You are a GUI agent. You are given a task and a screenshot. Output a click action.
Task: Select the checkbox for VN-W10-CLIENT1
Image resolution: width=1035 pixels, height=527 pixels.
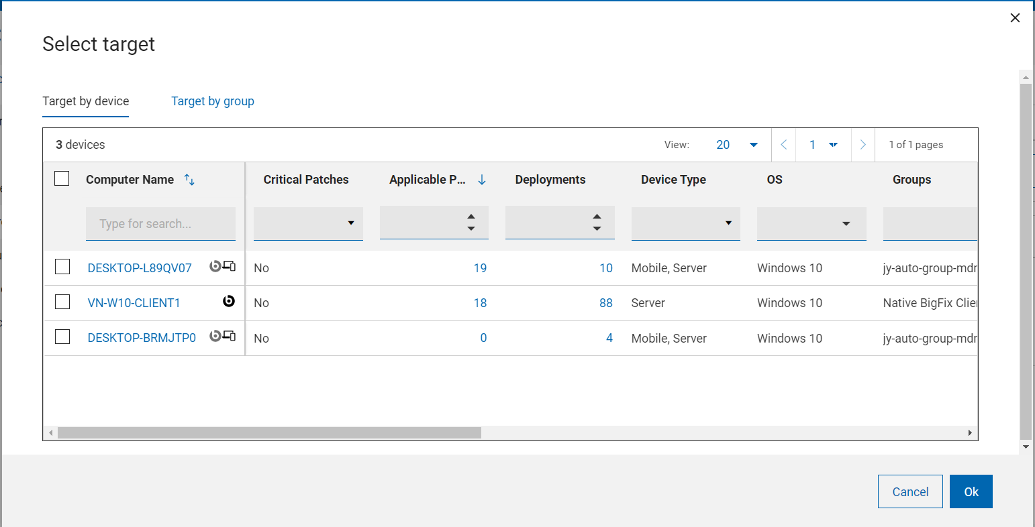tap(62, 301)
